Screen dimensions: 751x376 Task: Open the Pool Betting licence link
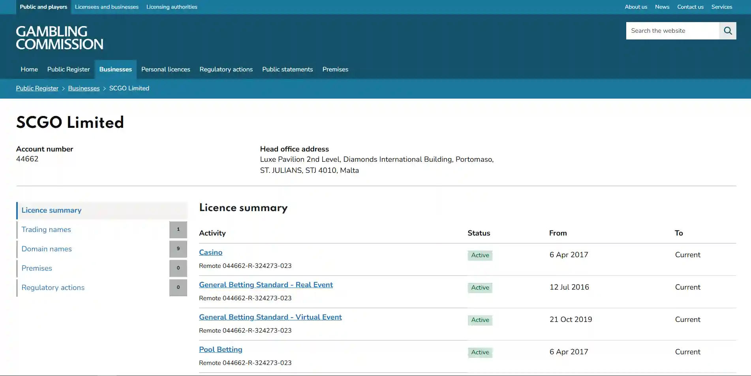point(221,350)
